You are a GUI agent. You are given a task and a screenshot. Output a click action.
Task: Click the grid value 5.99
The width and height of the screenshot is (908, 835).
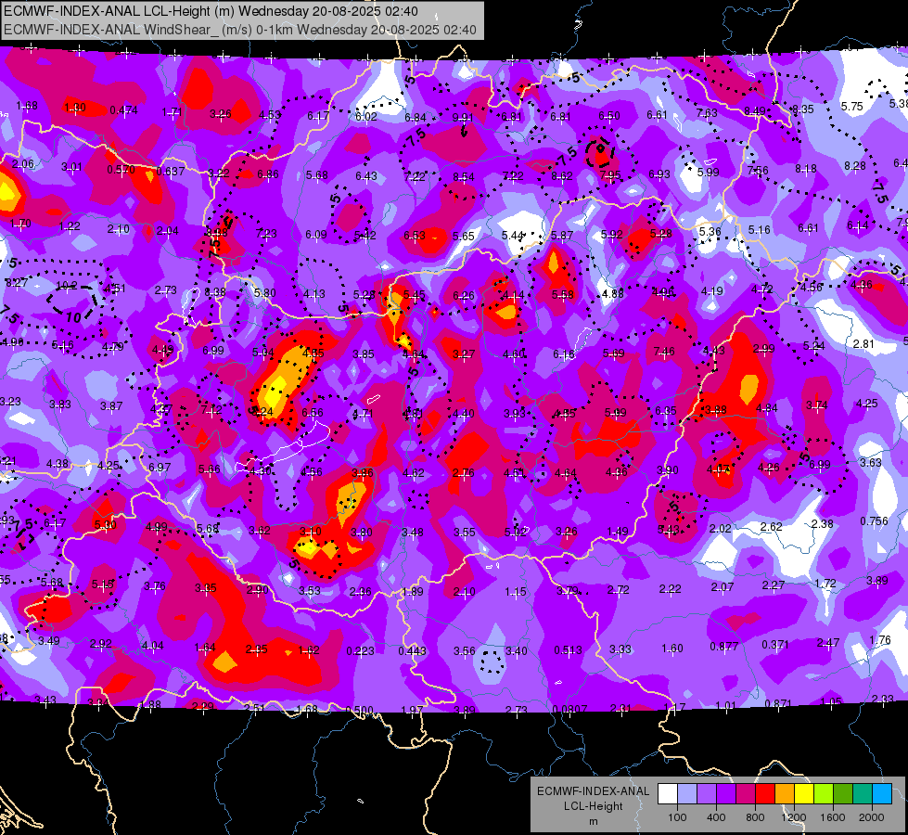[x=709, y=172]
